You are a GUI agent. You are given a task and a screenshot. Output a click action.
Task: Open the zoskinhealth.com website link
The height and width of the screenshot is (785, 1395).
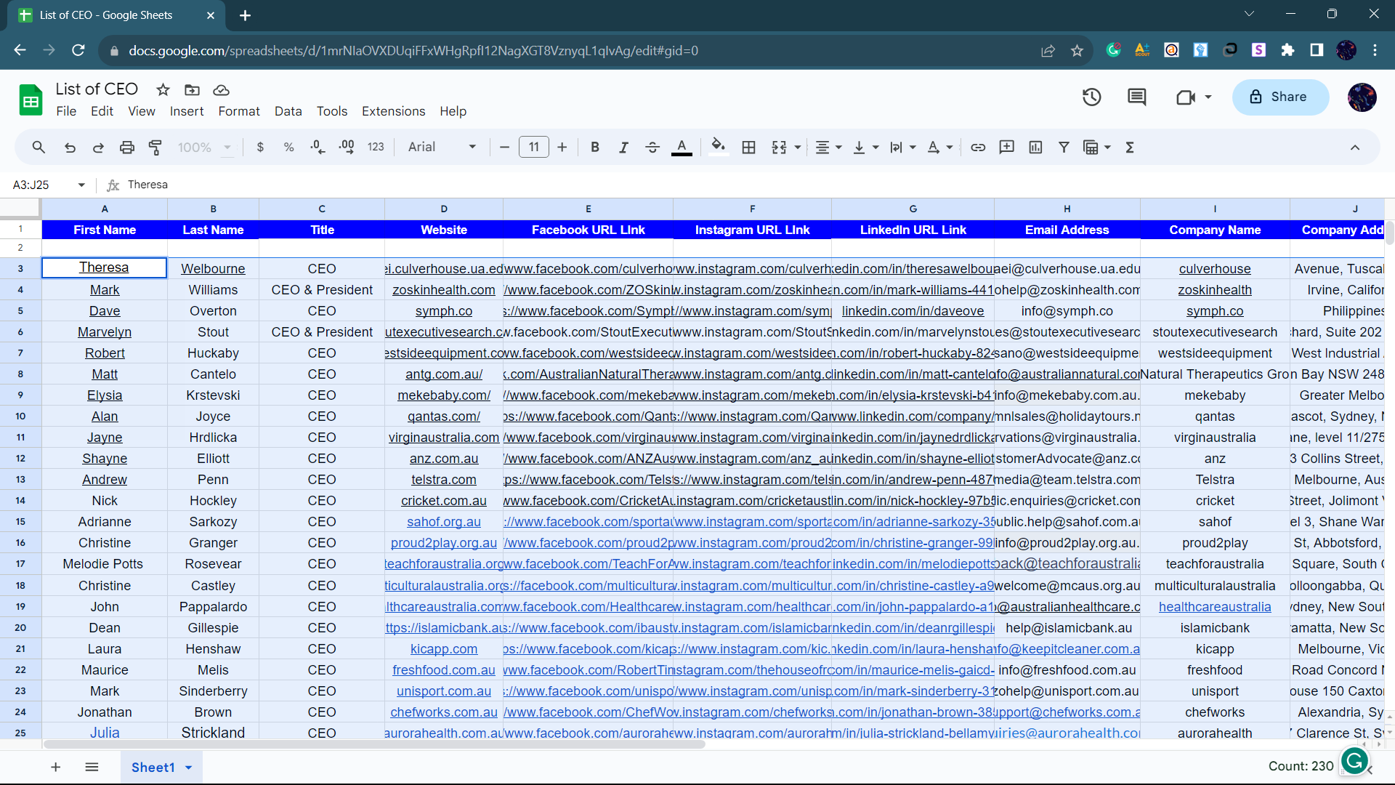point(443,290)
